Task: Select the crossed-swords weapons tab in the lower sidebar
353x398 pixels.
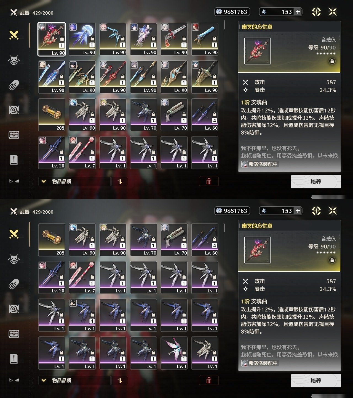Action: (x=14, y=234)
